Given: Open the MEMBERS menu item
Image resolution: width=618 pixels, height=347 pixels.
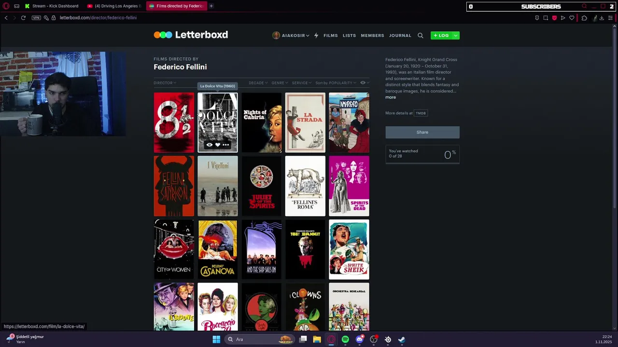Looking at the screenshot, I should tap(372, 35).
